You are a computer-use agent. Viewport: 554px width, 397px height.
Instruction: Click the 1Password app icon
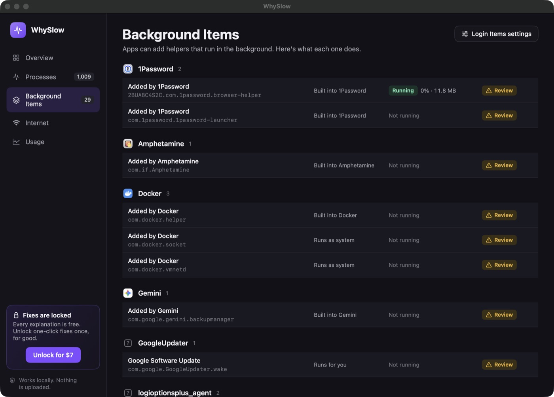click(128, 69)
